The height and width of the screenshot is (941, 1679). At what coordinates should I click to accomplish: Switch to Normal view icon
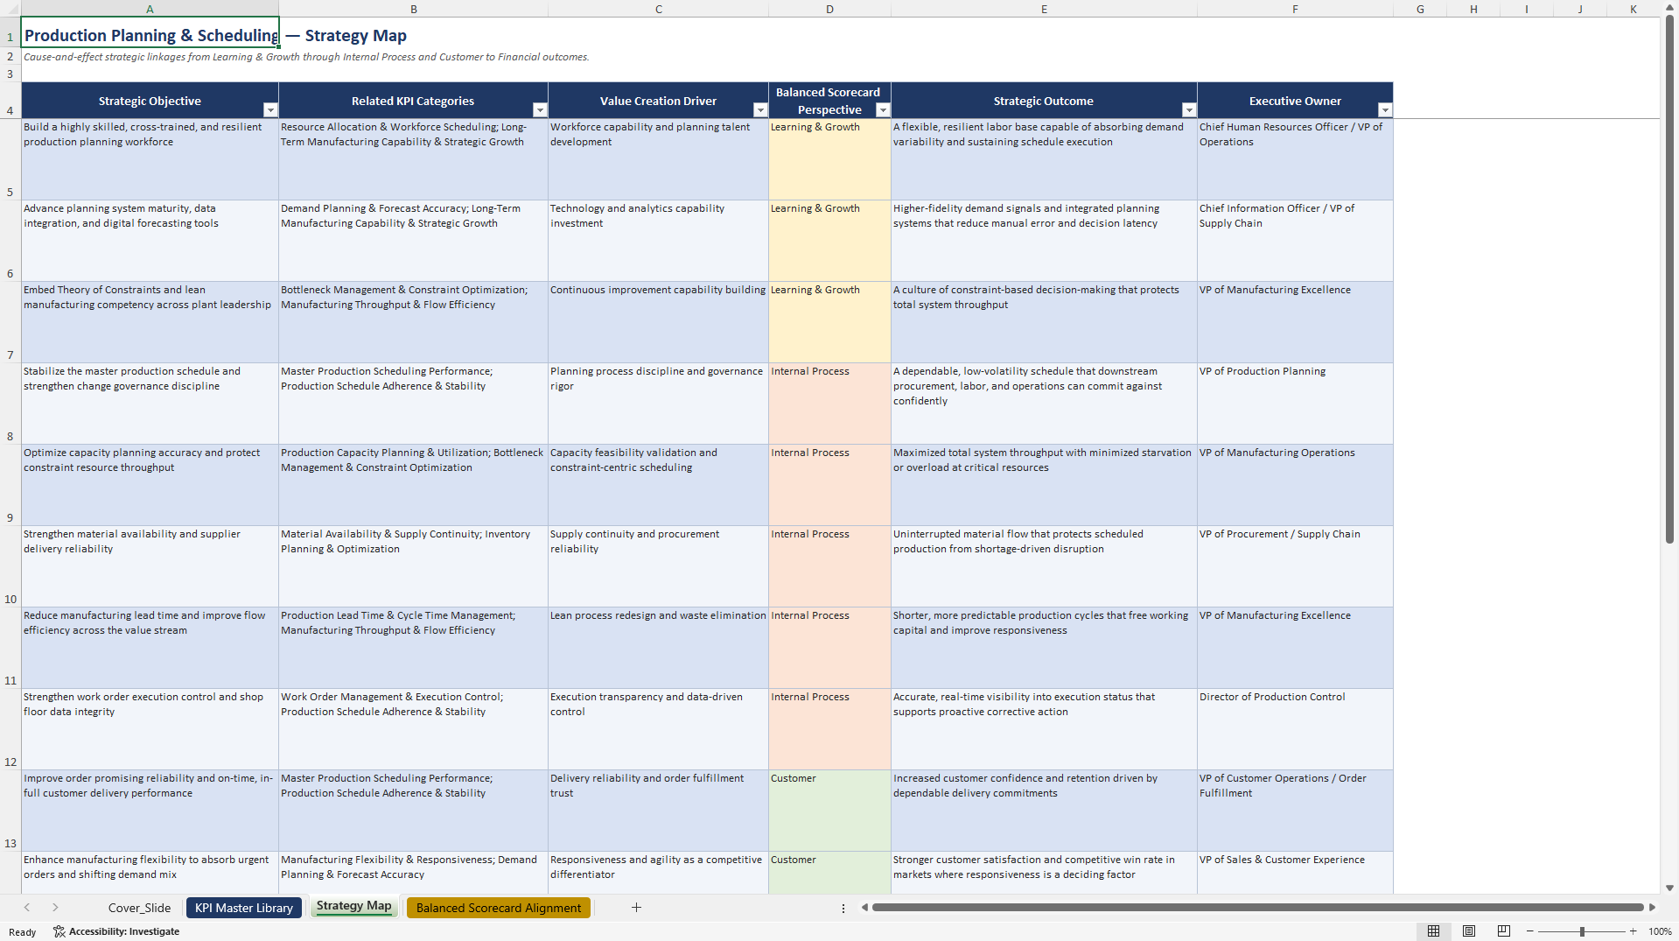pyautogui.click(x=1433, y=931)
